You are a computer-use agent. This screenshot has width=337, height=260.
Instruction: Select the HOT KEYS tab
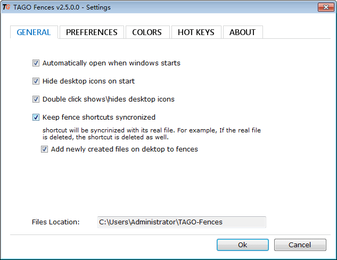[x=196, y=32]
